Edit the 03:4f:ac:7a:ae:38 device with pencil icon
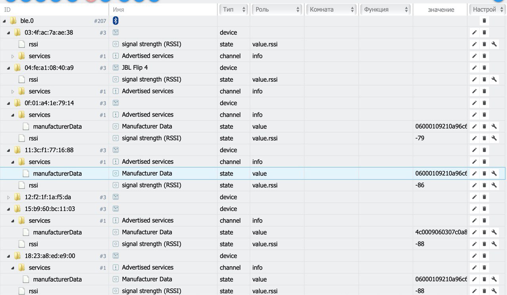The image size is (507, 295). tap(474, 33)
